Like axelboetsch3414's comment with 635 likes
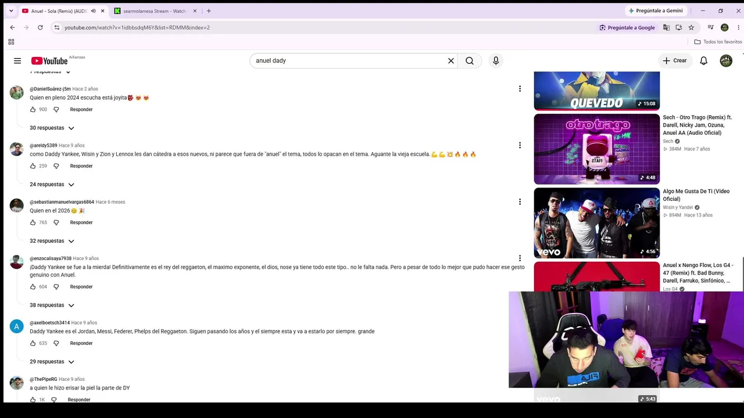 click(33, 343)
